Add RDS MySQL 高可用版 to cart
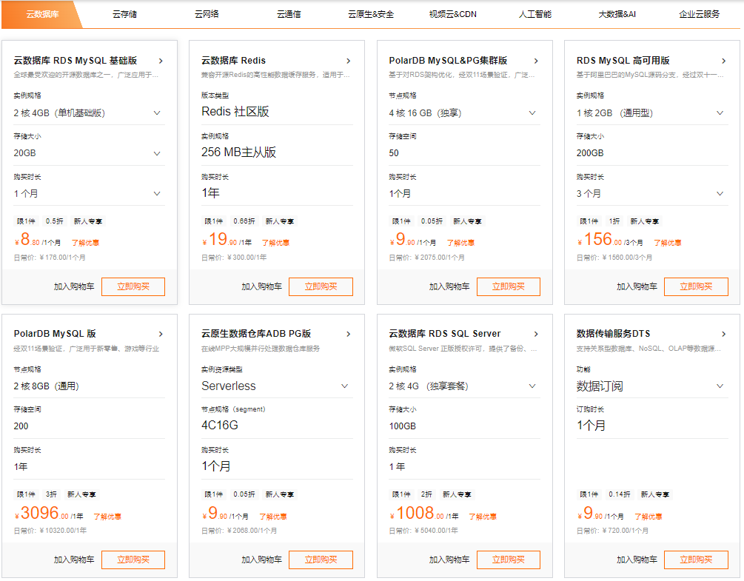Screen dimensions: 744x581 (637, 286)
